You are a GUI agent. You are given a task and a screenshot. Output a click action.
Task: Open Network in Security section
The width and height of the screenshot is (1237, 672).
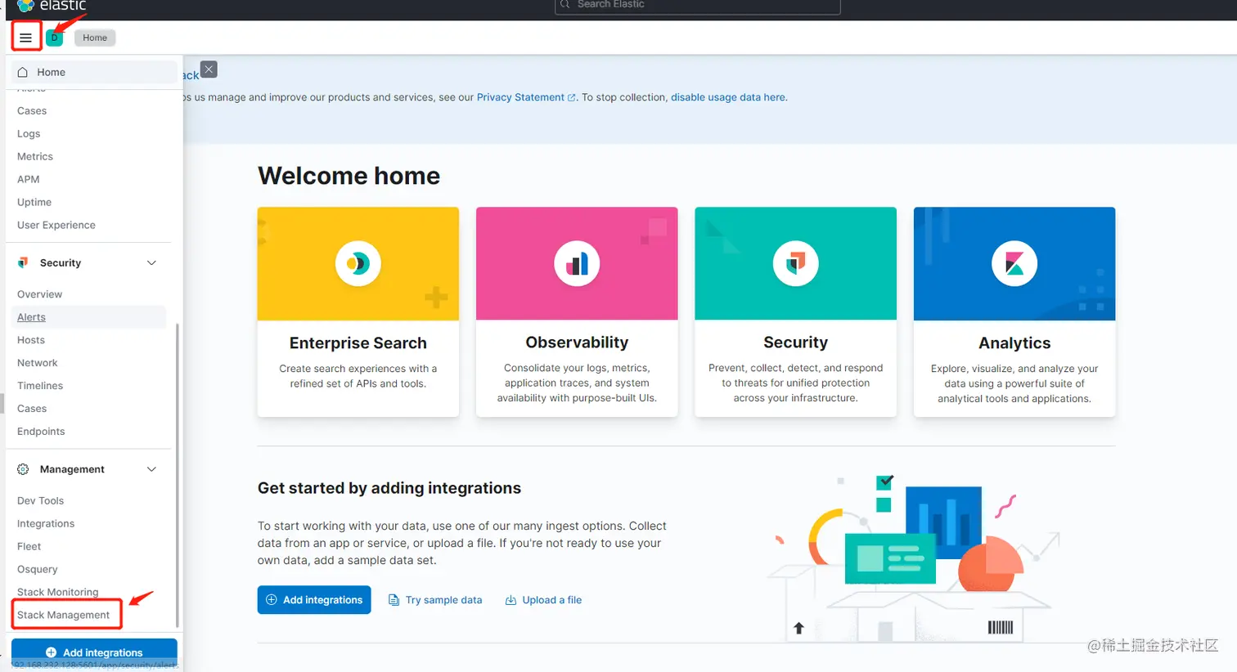(38, 363)
